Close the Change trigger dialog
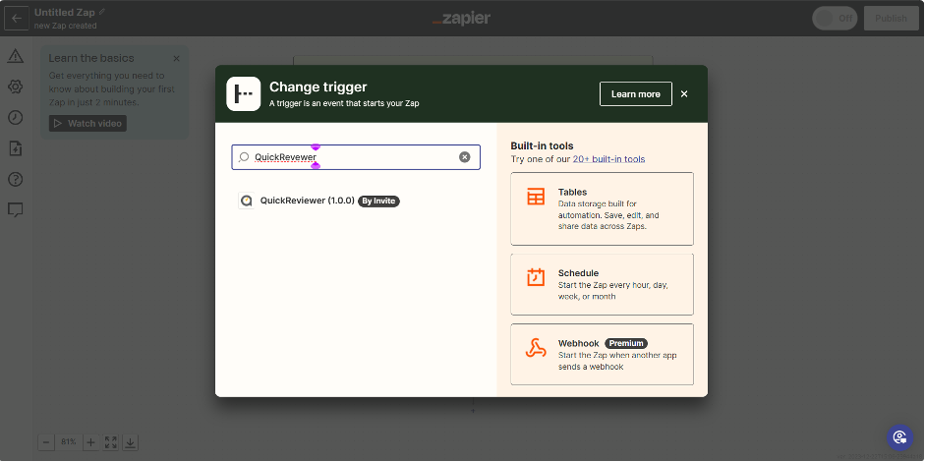Image resolution: width=925 pixels, height=462 pixels. (x=684, y=94)
